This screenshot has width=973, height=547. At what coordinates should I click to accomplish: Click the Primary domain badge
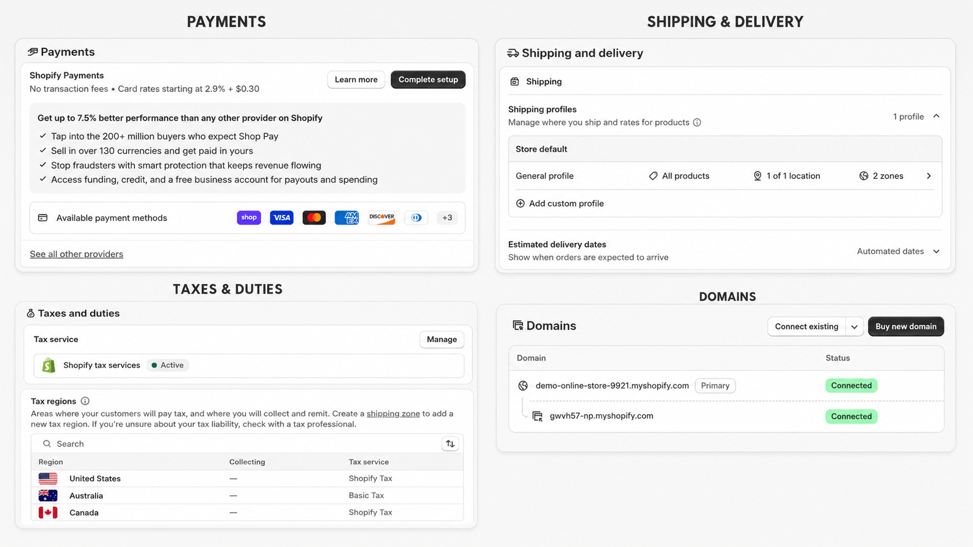pos(715,385)
